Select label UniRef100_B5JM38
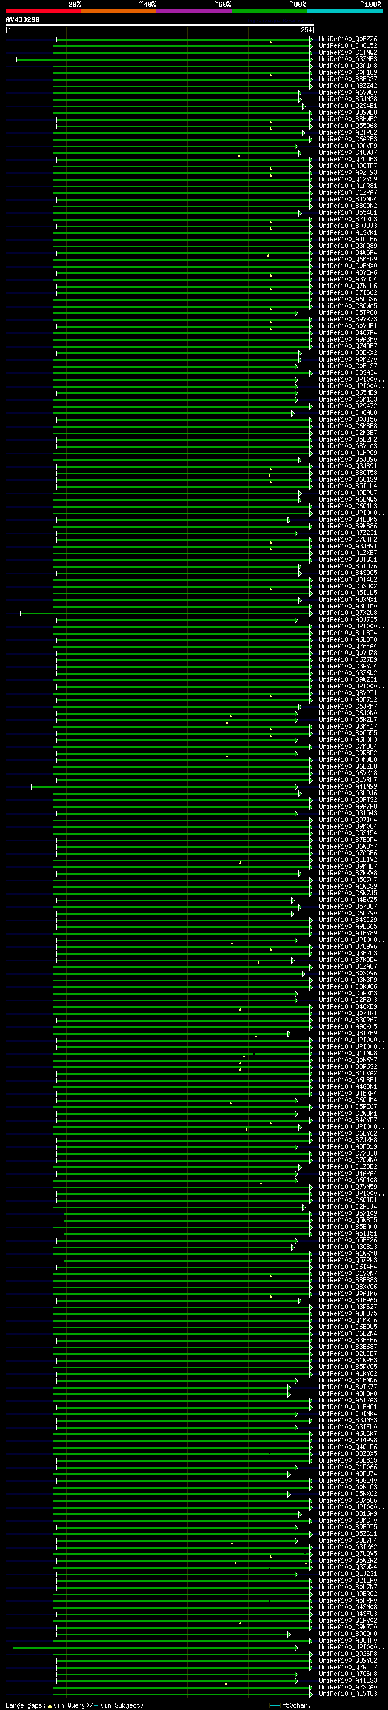Viewport: 388px width, 1710px height. 347,99
